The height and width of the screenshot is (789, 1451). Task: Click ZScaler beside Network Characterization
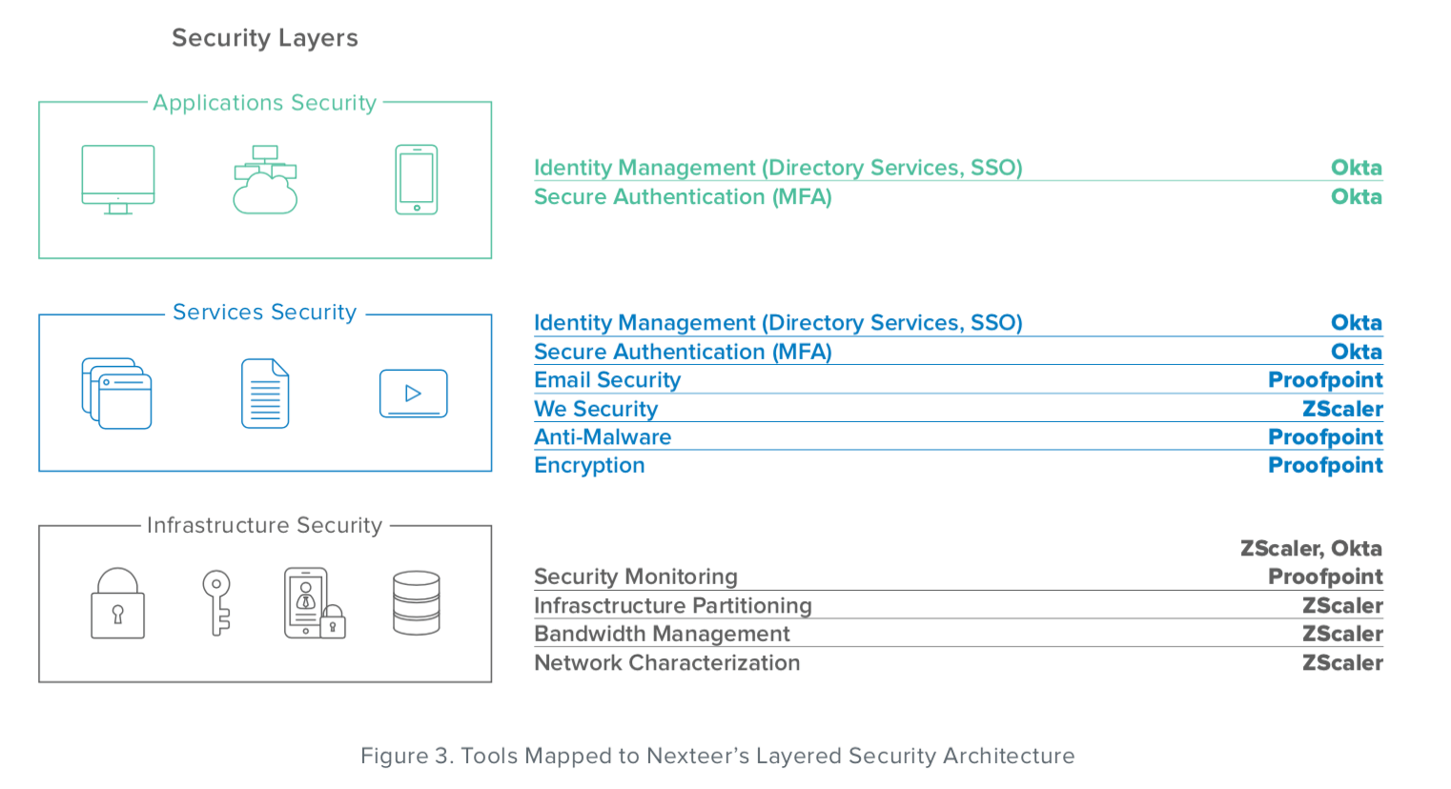pos(1342,662)
